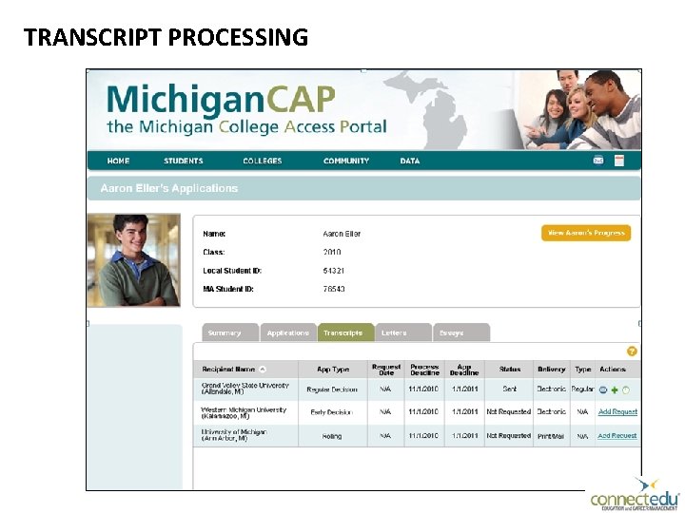The width and height of the screenshot is (685, 513).
Task: Click the Regular type cell
Action: click(x=583, y=389)
